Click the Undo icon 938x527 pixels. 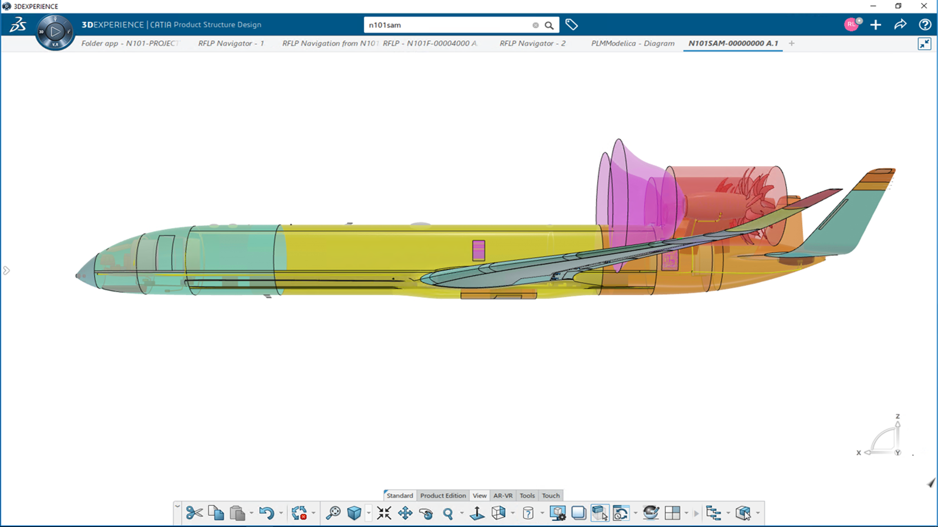coord(267,513)
